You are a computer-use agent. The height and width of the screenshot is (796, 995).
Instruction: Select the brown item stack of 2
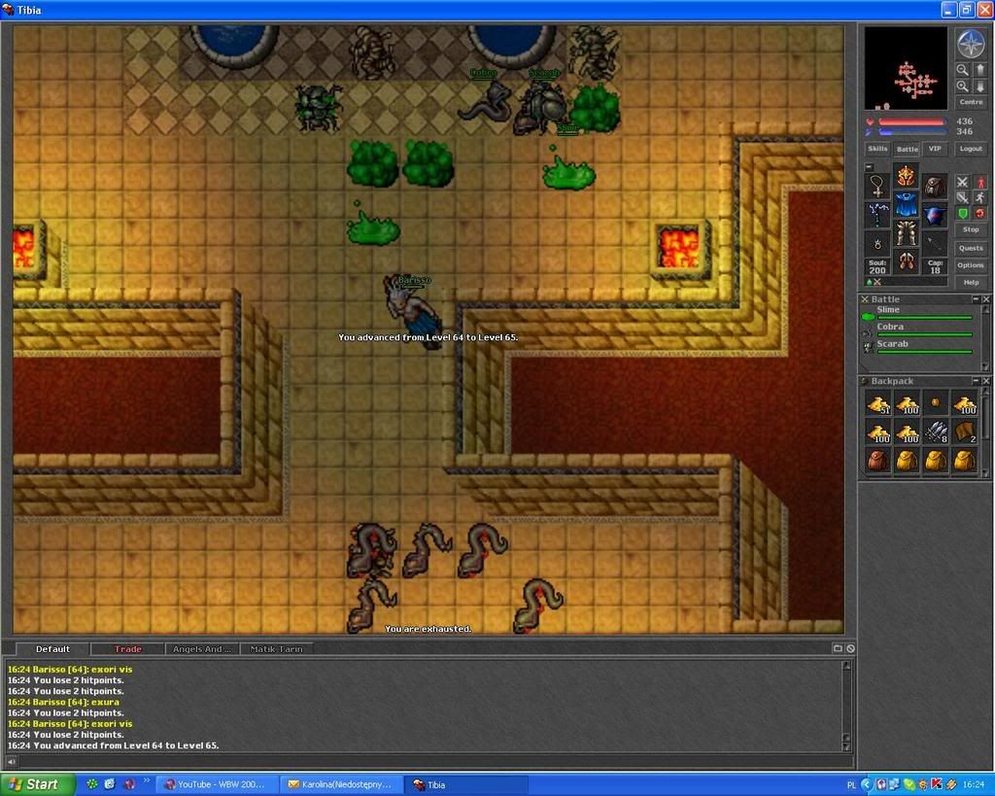coord(964,433)
